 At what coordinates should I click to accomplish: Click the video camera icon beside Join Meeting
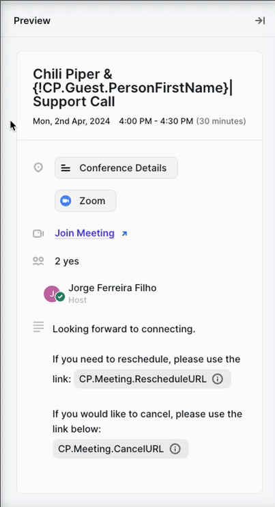click(38, 234)
